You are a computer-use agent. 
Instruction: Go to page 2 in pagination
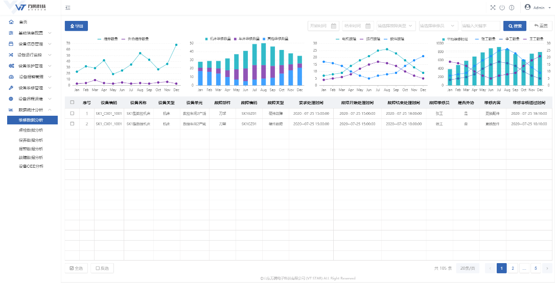tap(513, 268)
